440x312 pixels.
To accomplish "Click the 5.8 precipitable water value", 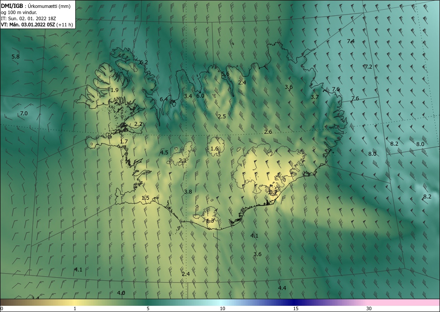I will pyautogui.click(x=15, y=57).
